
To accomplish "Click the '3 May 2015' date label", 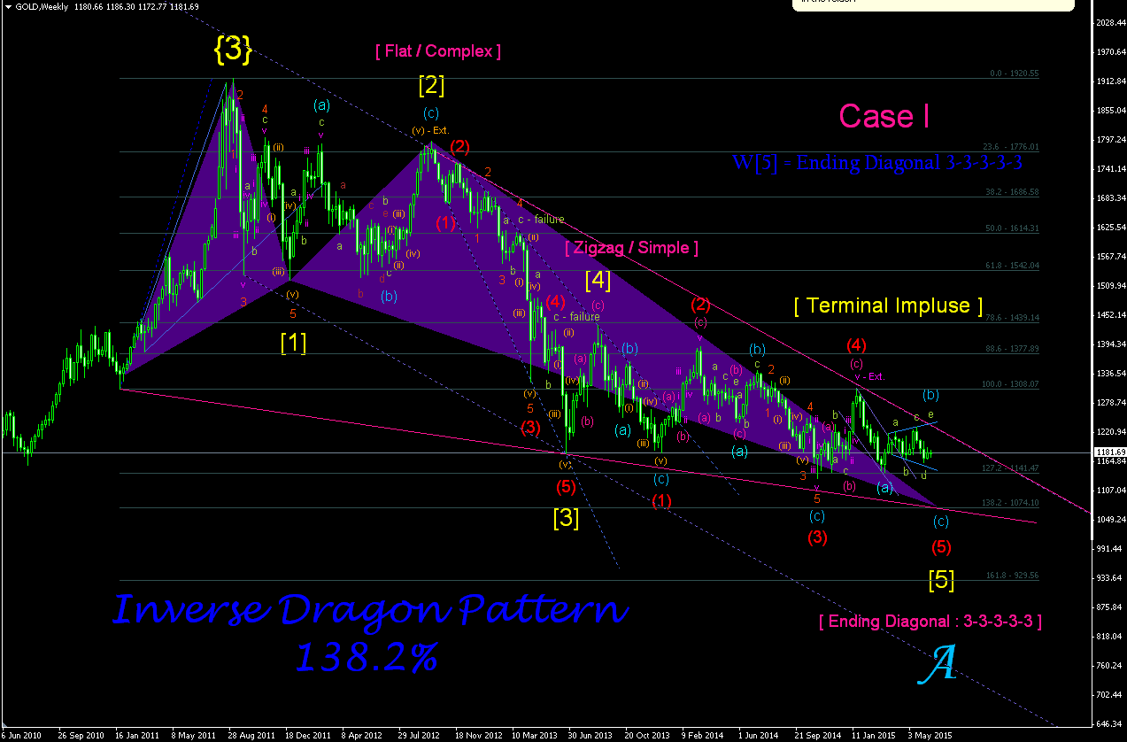I will tap(930, 735).
